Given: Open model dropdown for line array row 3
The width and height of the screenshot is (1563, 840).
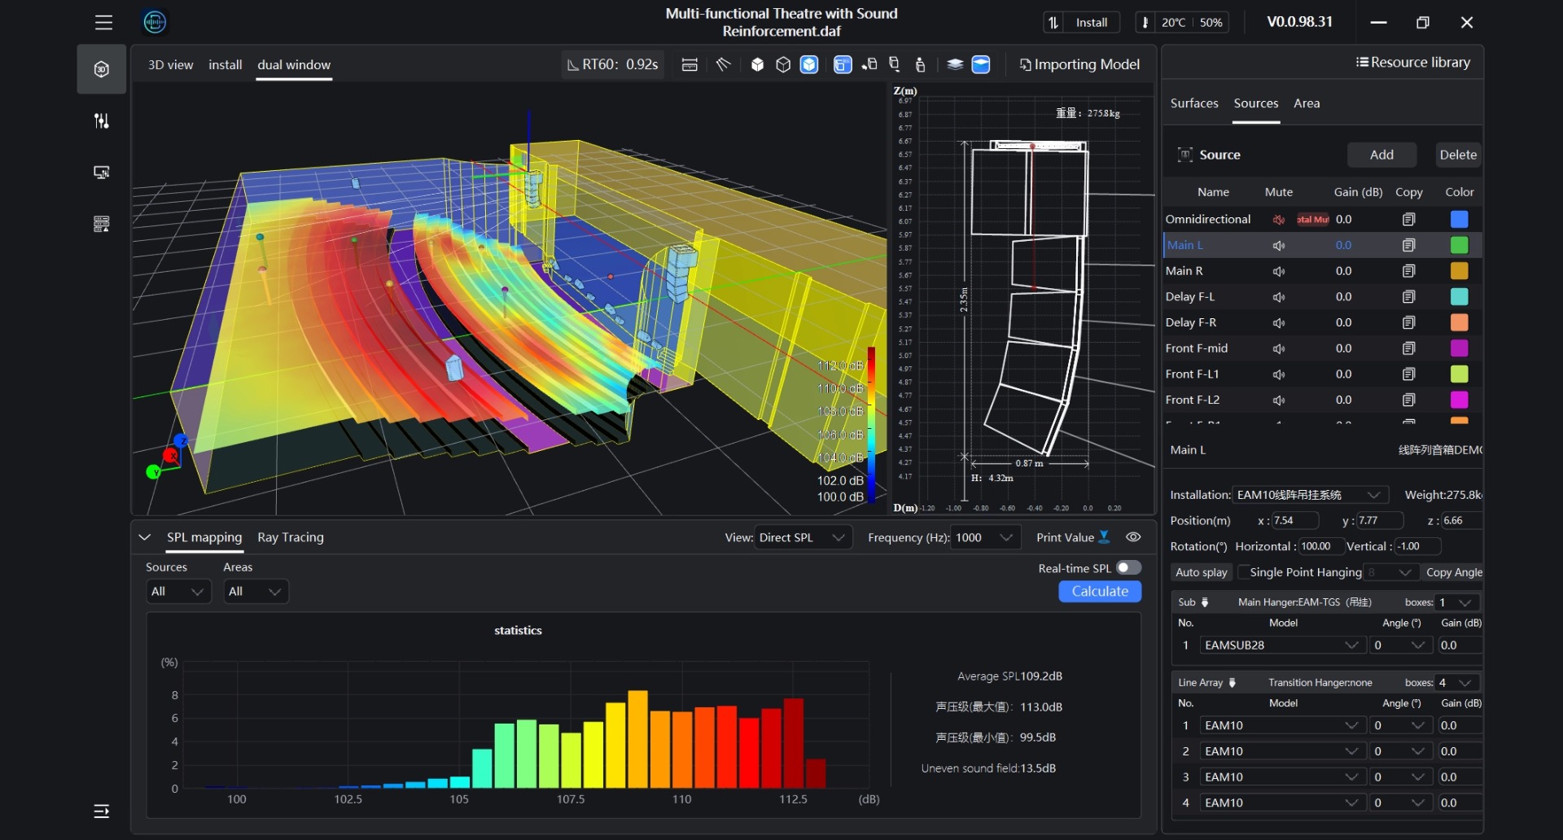Looking at the screenshot, I should [1281, 777].
